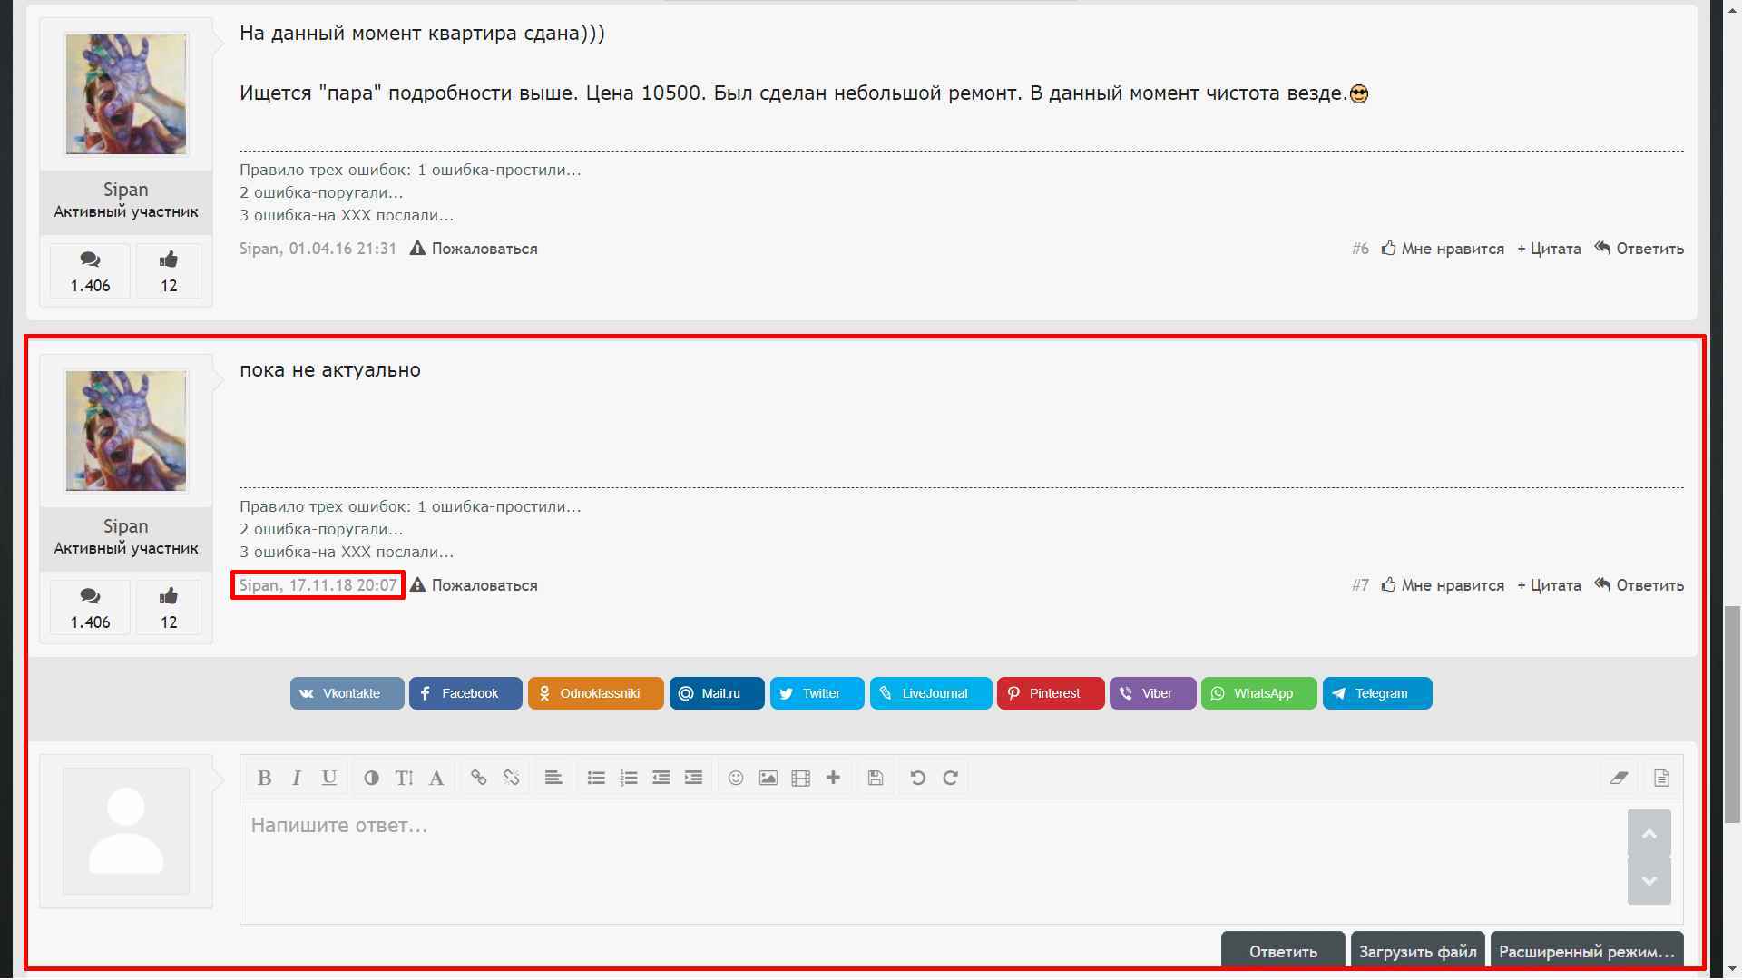The width and height of the screenshot is (1742, 980).
Task: Open the text alignment dropdown
Action: tap(553, 778)
